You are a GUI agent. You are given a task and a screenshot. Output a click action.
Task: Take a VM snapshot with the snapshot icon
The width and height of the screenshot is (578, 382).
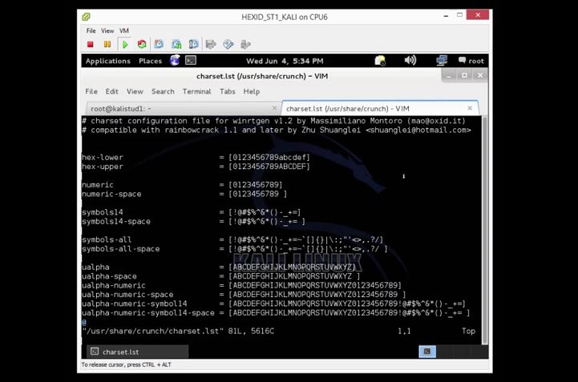[x=159, y=45]
